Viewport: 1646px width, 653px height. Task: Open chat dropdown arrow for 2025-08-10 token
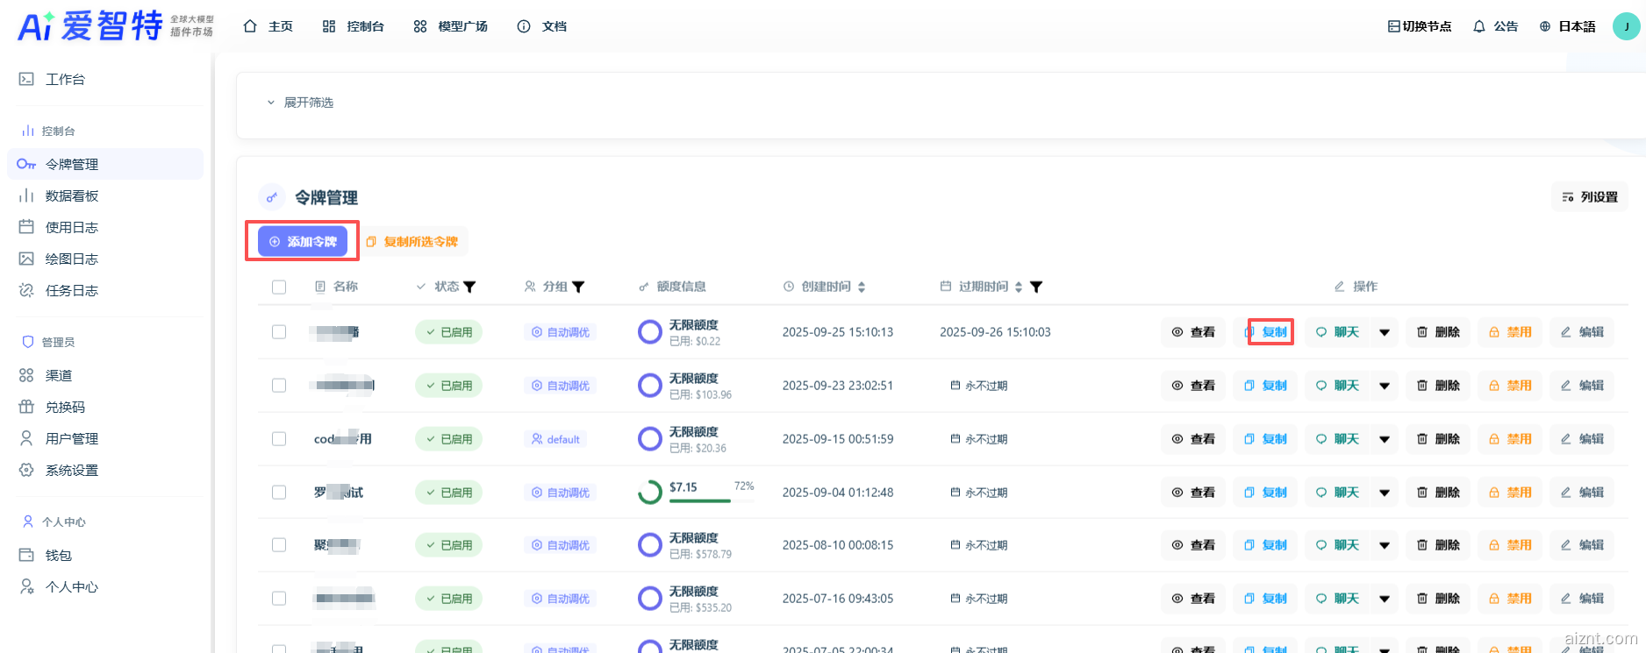1385,545
